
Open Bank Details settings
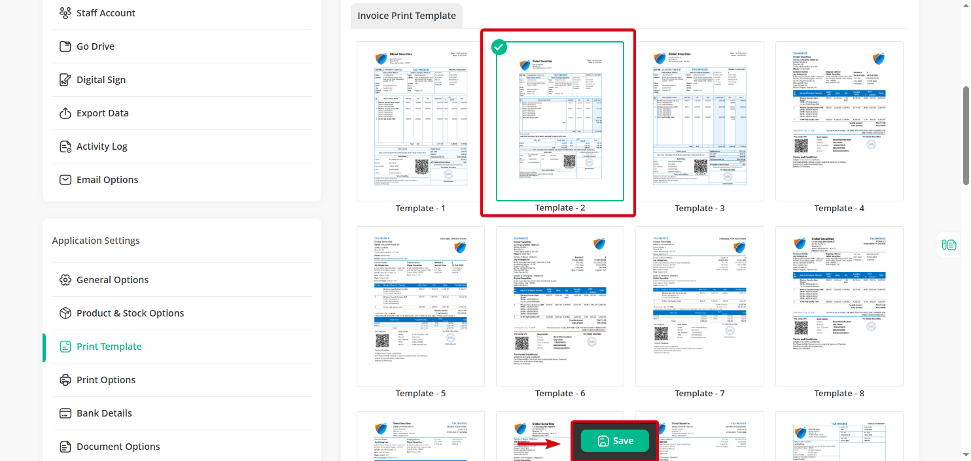click(x=182, y=413)
